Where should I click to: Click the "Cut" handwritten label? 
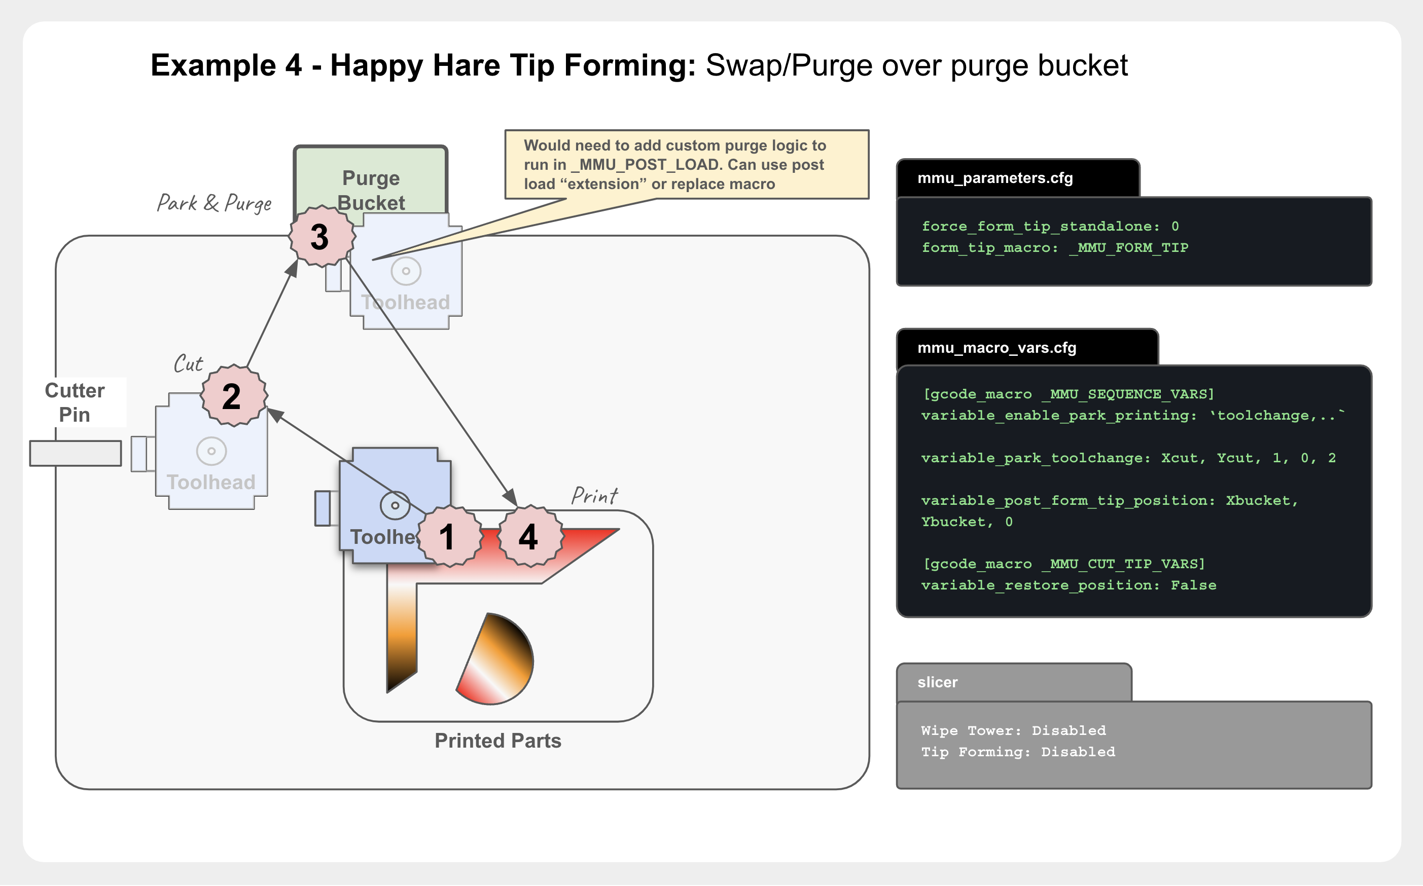188,364
